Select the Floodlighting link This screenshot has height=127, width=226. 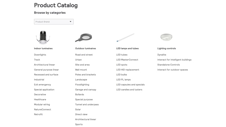tap(82, 85)
